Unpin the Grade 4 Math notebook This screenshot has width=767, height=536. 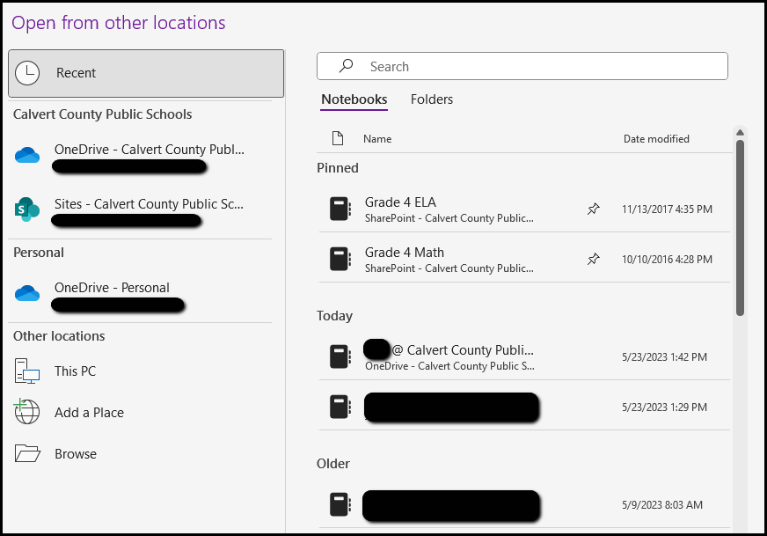[x=593, y=259]
